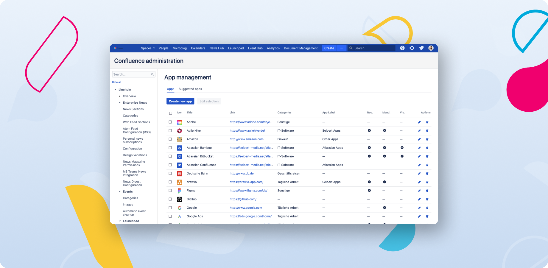Click Create new app button
This screenshot has height=268, width=548.
pos(180,101)
